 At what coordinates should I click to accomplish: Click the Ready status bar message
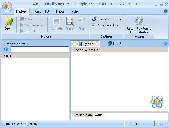(x=19, y=124)
